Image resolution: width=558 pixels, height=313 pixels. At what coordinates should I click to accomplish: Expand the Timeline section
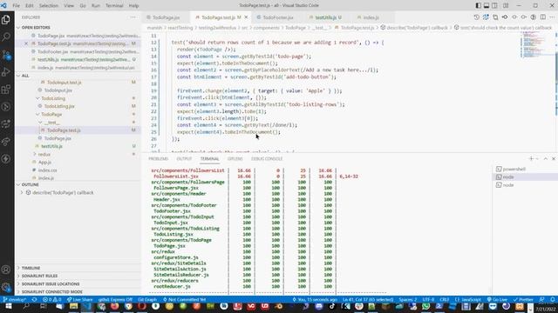click(x=31, y=268)
